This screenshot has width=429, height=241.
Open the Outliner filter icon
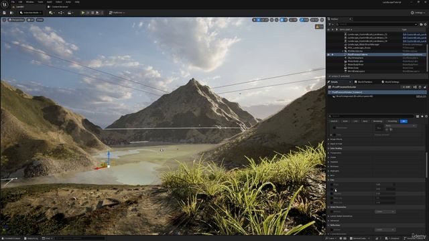pyautogui.click(x=330, y=24)
